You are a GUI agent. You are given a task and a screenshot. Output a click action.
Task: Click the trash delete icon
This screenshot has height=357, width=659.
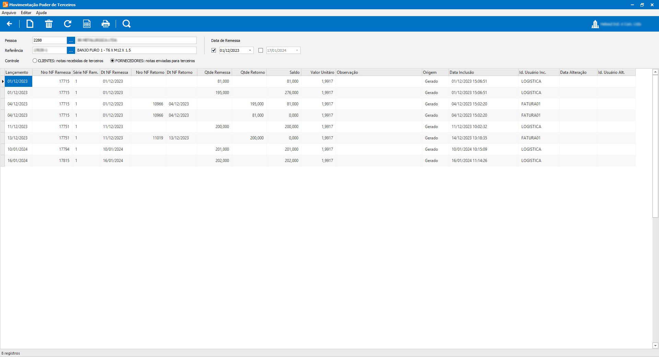(49, 24)
